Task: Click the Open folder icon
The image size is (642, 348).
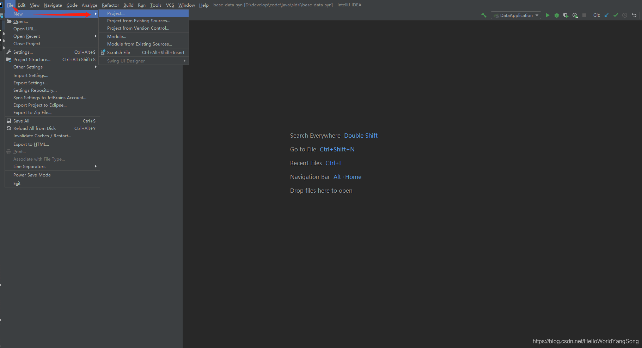Action: click(9, 21)
